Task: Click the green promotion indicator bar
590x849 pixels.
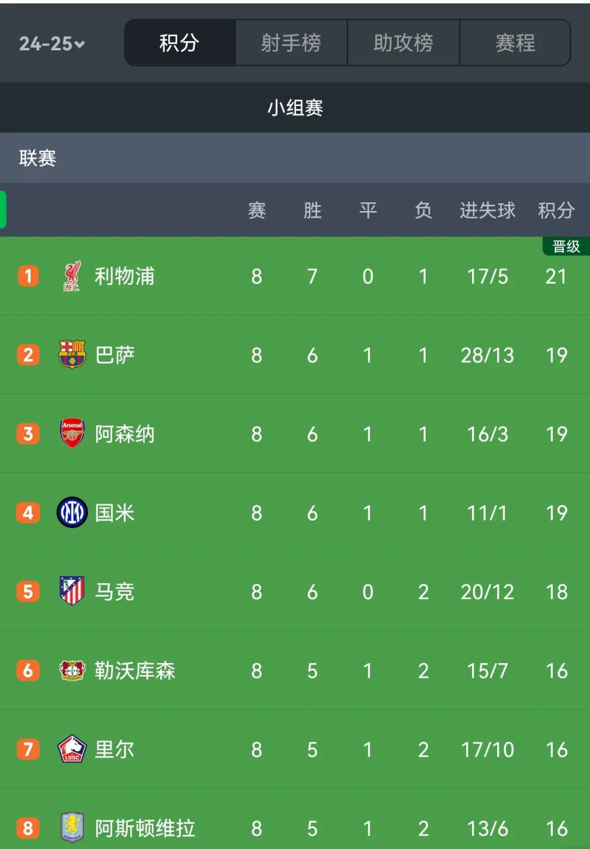Action: coord(3,211)
